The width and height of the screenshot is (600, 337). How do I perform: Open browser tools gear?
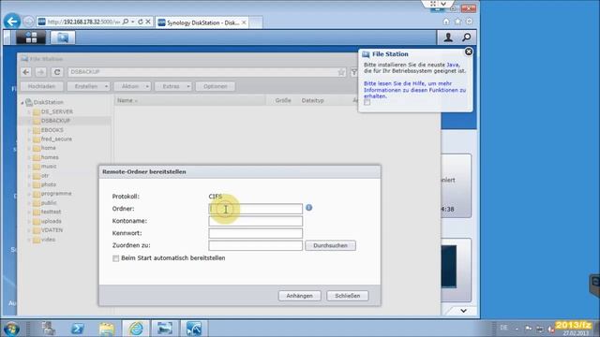pyautogui.click(x=469, y=22)
